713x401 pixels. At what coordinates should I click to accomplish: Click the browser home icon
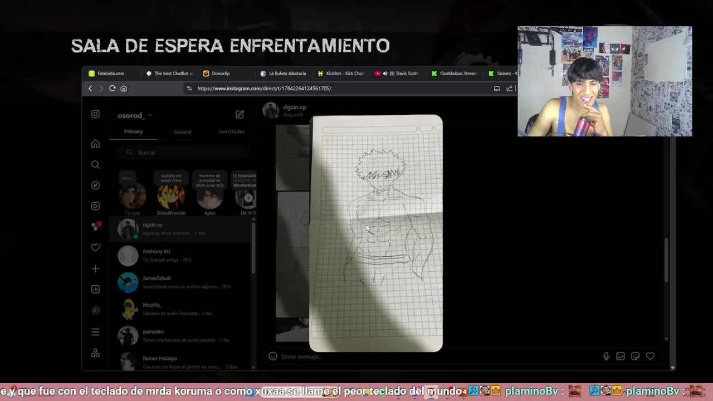pos(124,89)
